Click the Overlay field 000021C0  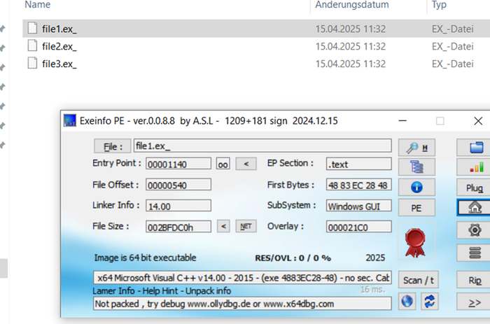click(x=358, y=227)
